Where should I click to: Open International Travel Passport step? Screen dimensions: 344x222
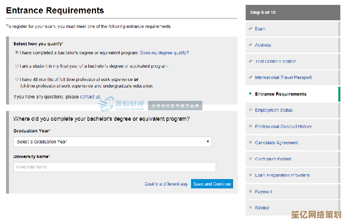pos(283,77)
